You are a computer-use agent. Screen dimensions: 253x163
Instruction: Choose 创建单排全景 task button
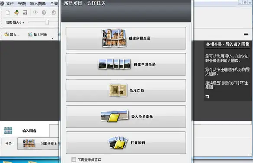tap(126, 65)
